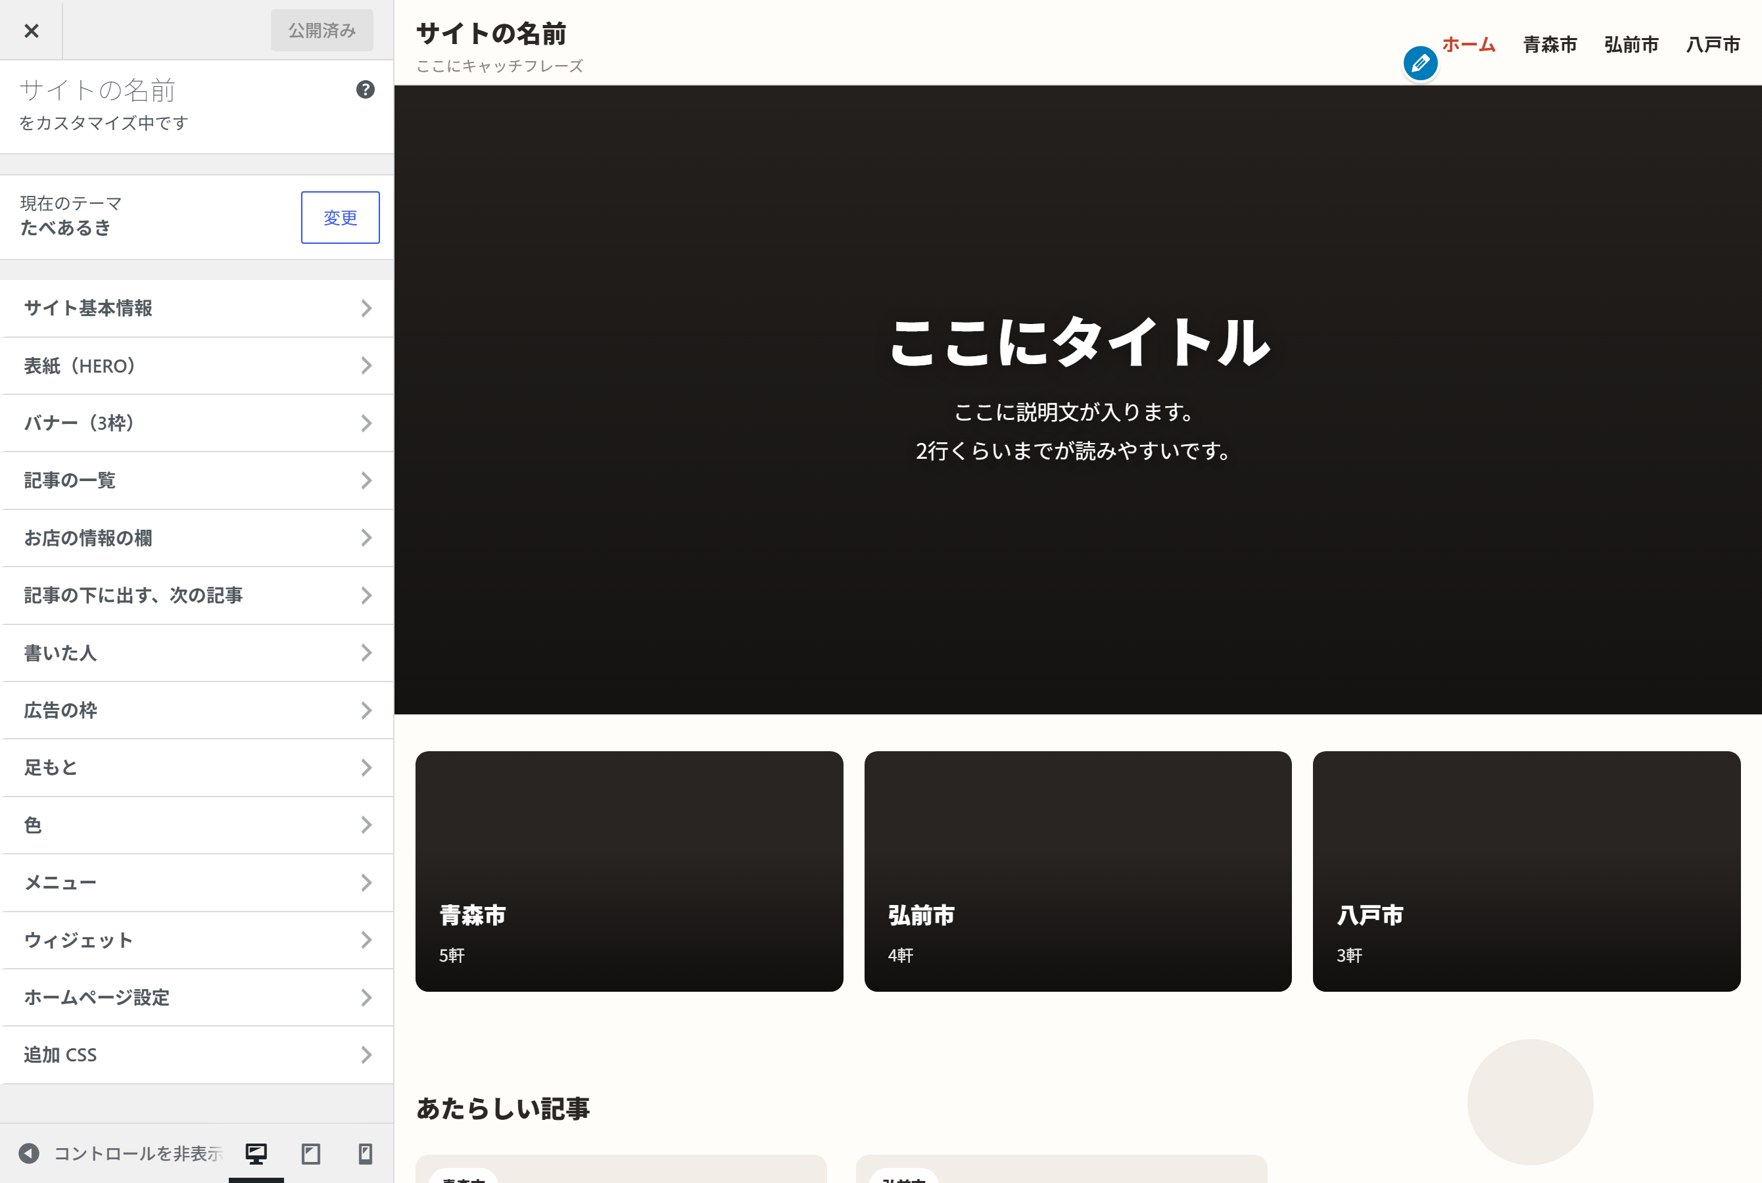1762x1183 pixels.
Task: Open the 表紙（HERO） section
Action: pyautogui.click(x=197, y=366)
